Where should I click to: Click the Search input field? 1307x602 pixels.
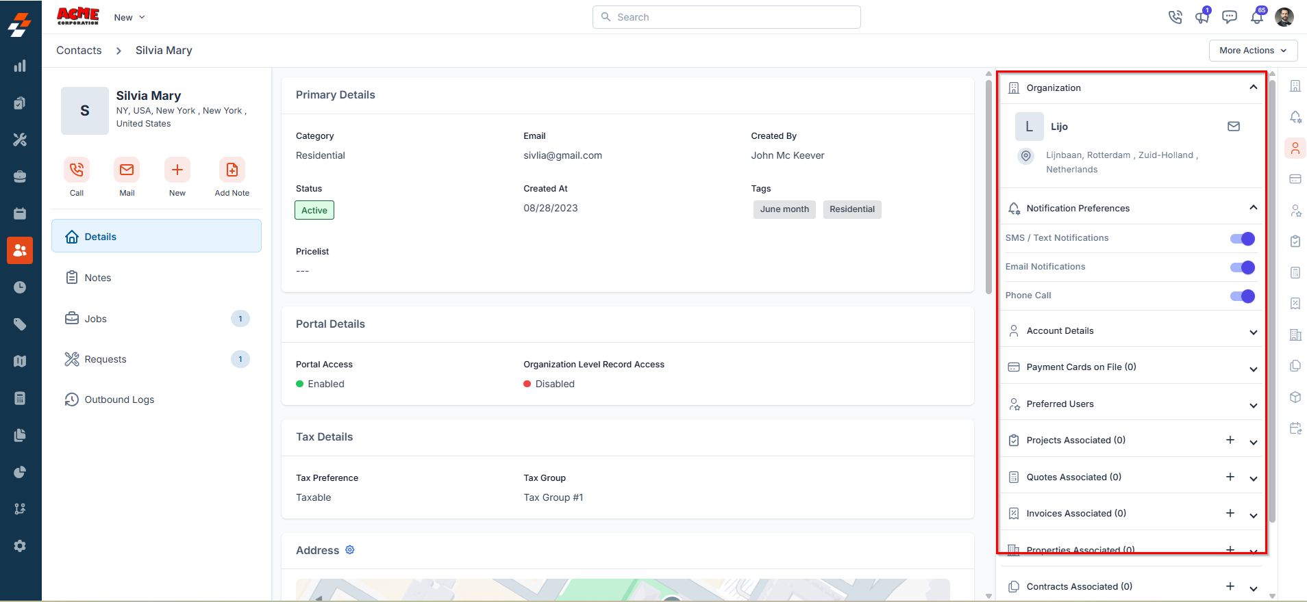(727, 17)
